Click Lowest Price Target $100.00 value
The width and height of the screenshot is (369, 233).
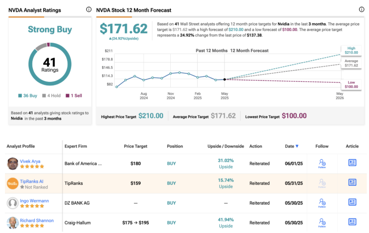pyautogui.click(x=294, y=116)
